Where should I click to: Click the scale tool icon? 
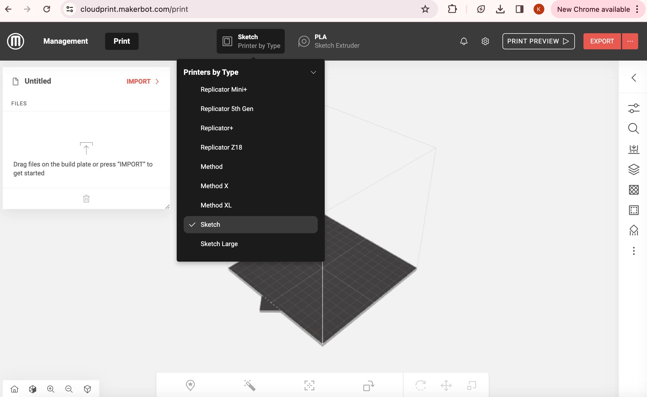click(472, 385)
